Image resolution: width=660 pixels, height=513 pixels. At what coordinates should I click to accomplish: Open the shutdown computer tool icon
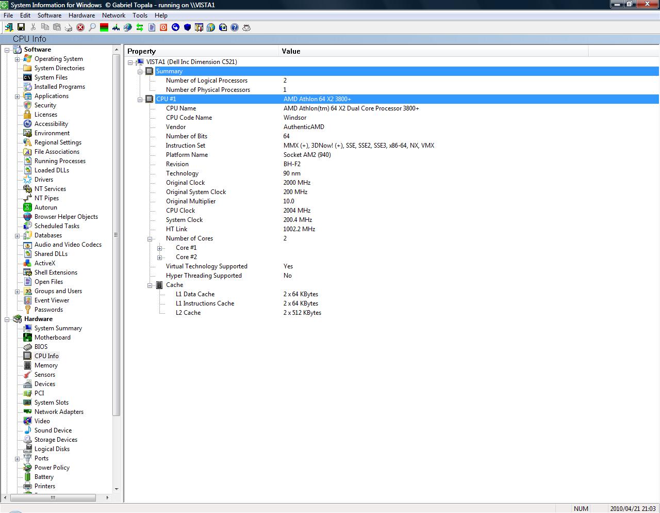tap(163, 27)
